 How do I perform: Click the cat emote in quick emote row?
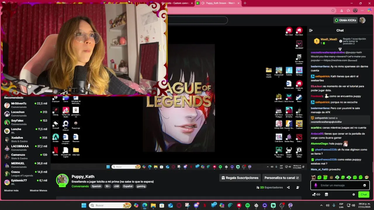pyautogui.click(x=314, y=177)
